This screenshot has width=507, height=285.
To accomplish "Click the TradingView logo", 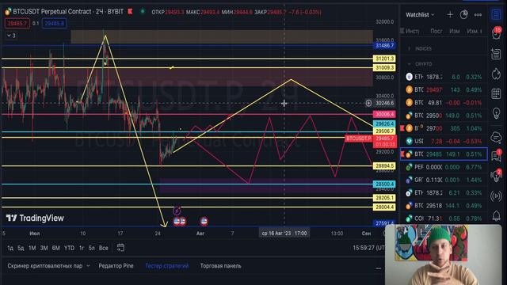I will 35,218.
